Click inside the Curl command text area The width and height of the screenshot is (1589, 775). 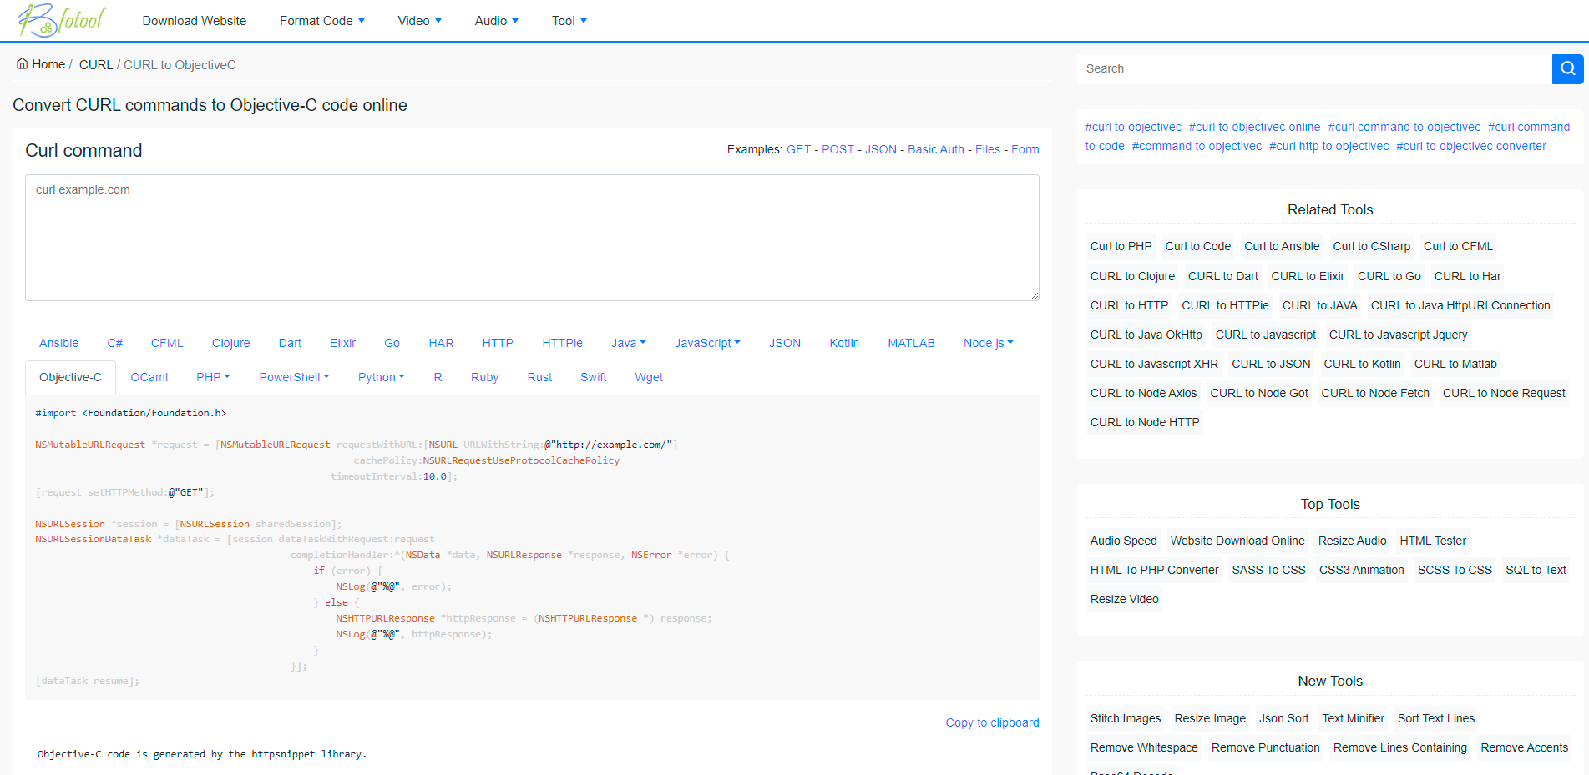pyautogui.click(x=532, y=238)
